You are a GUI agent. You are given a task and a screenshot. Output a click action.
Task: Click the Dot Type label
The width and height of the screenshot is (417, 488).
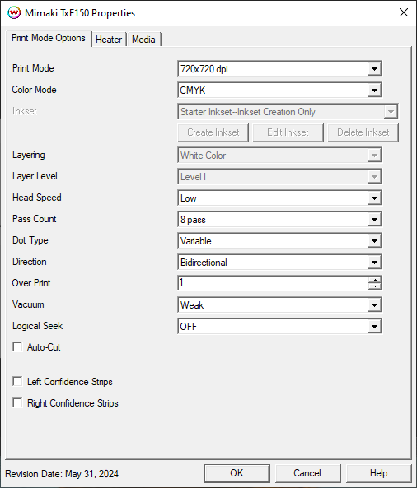[30, 240]
